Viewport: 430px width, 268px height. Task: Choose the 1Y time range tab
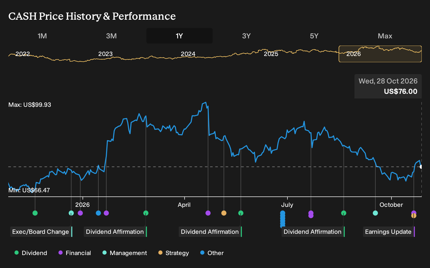pyautogui.click(x=179, y=36)
